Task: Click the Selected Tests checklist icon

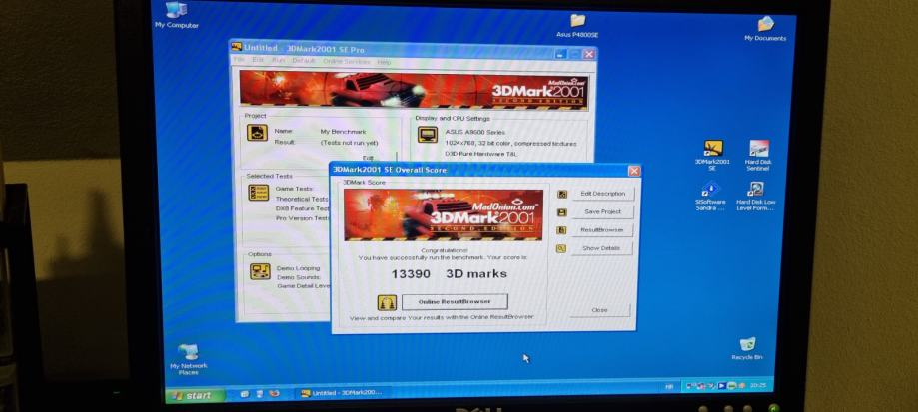Action: [x=258, y=193]
